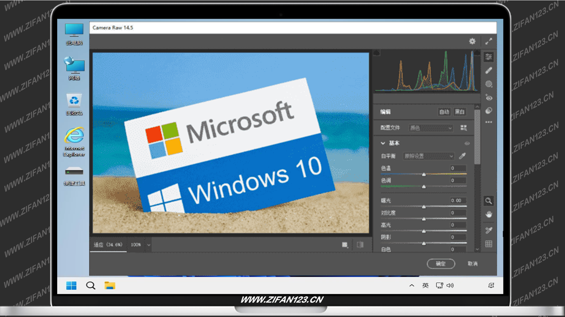The height and width of the screenshot is (317, 565).
Task: Adjust the 色调 tint slider handle
Action: click(424, 186)
